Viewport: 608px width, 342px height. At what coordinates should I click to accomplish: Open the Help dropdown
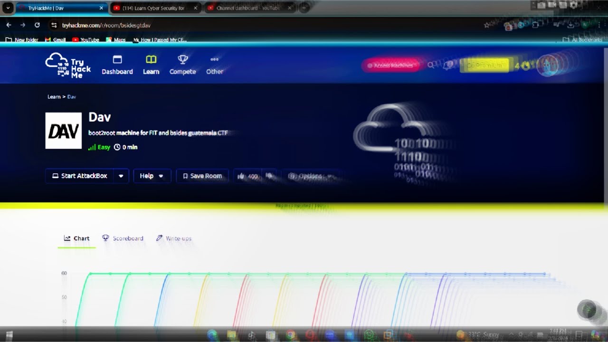coord(152,176)
